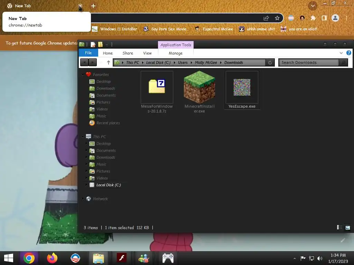Open the MesaForWindows-20.1.8.7z archive file
The width and height of the screenshot is (354, 265).
tap(157, 92)
